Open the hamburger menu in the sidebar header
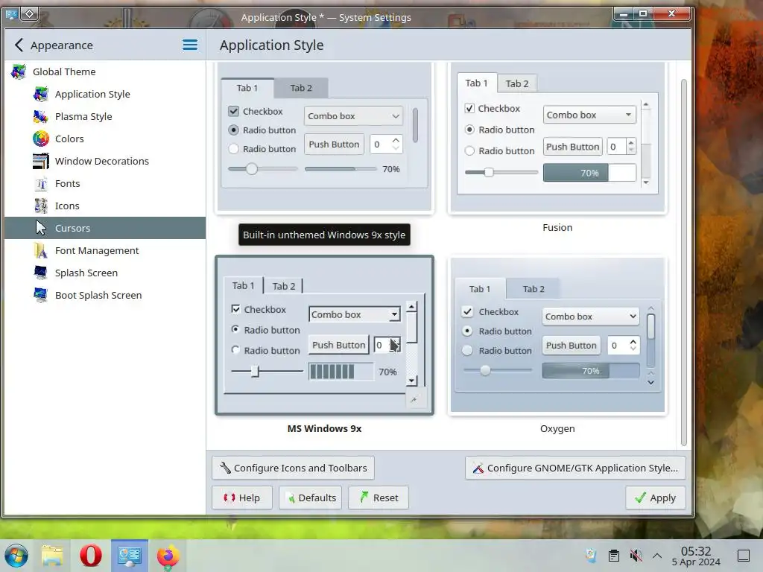 coord(190,45)
